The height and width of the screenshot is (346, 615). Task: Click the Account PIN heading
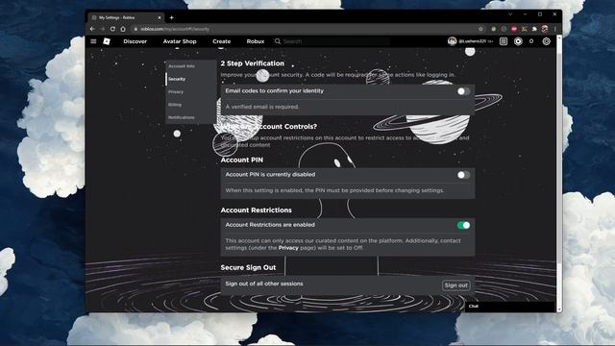pyautogui.click(x=241, y=161)
